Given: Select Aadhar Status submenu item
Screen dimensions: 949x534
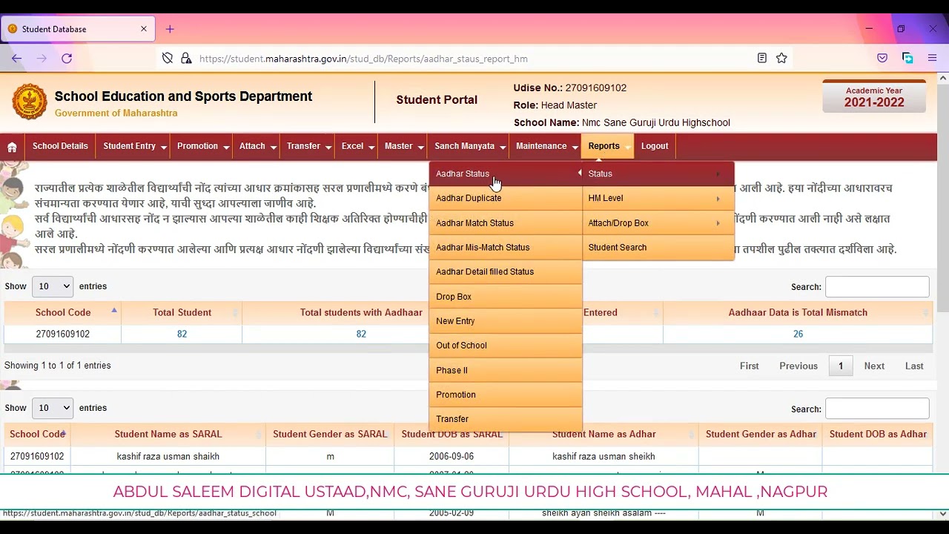Looking at the screenshot, I should click(506, 174).
